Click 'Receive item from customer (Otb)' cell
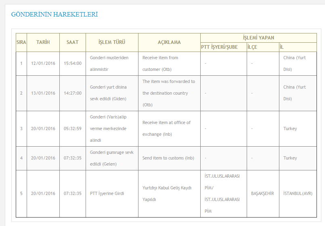 [x=169, y=64]
